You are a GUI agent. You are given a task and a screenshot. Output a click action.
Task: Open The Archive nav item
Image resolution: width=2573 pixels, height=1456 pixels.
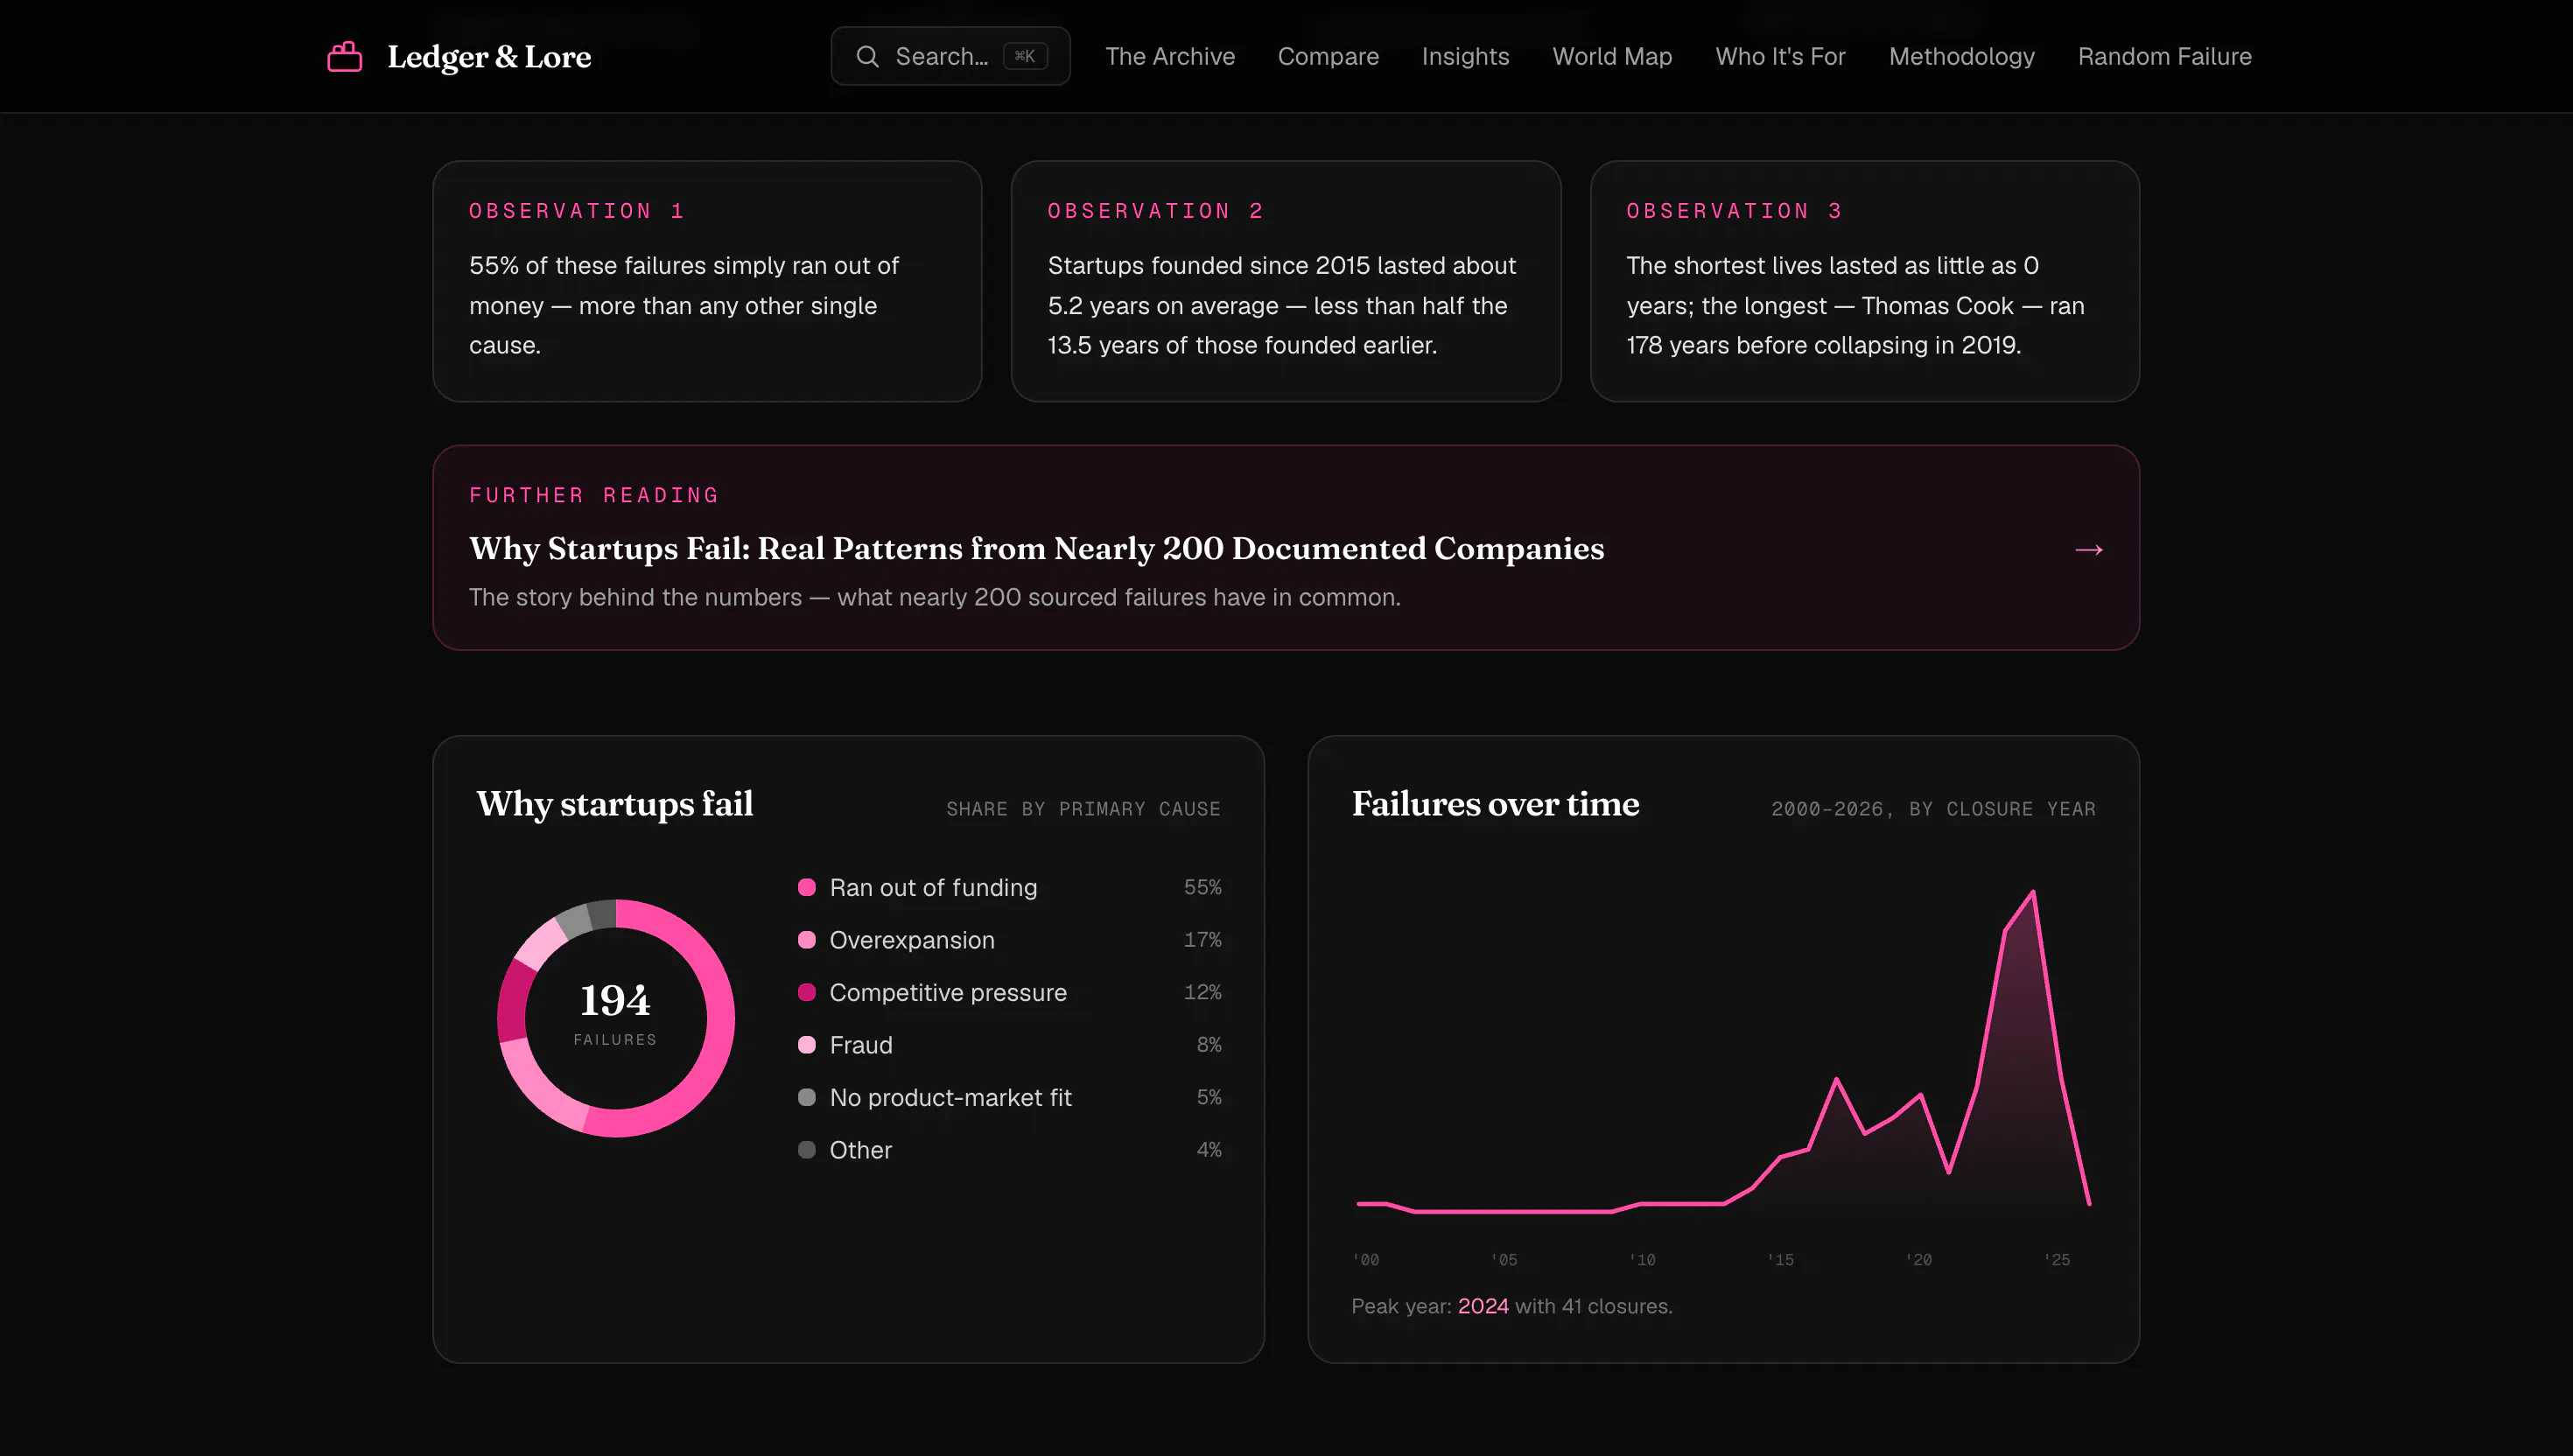[x=1170, y=56]
